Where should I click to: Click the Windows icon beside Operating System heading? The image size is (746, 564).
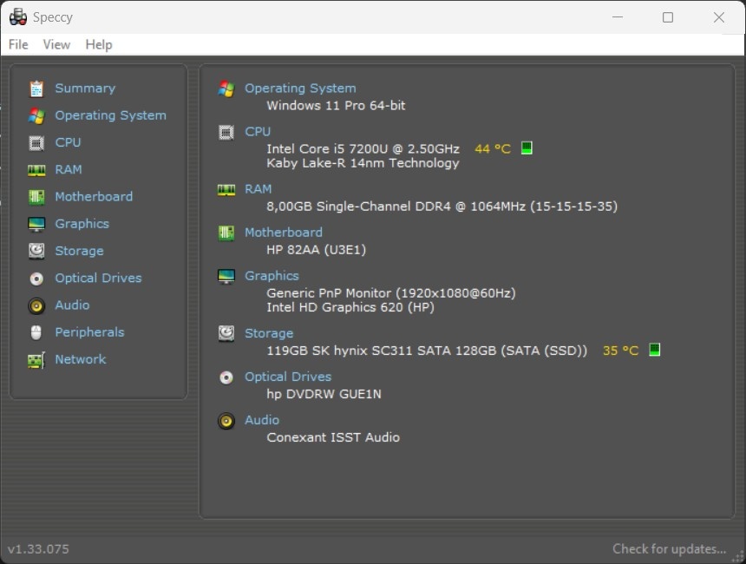click(x=226, y=88)
